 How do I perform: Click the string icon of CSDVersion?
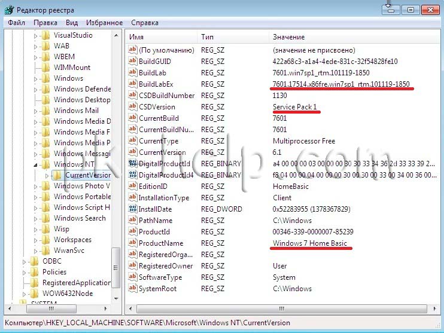point(132,106)
